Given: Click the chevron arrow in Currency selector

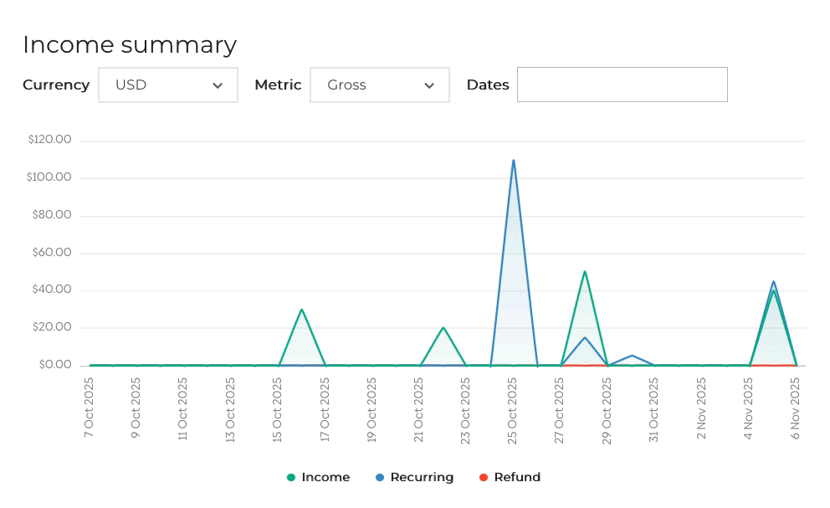Looking at the screenshot, I should click(218, 85).
